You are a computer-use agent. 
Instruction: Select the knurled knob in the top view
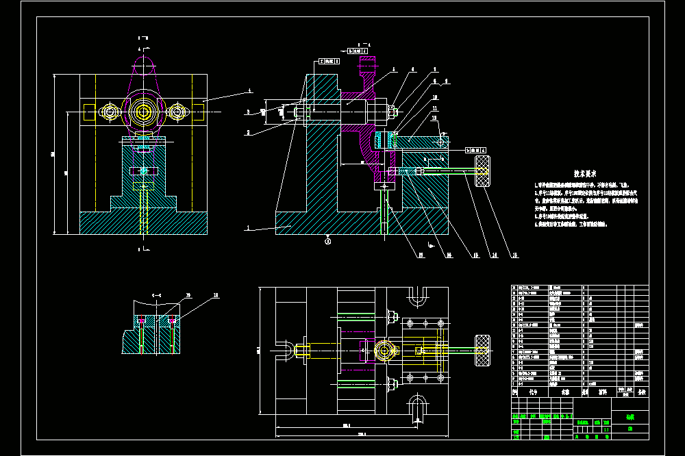(x=482, y=351)
